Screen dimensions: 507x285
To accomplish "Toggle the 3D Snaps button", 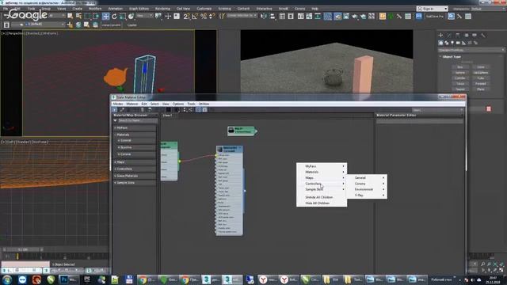I will 186,16.
